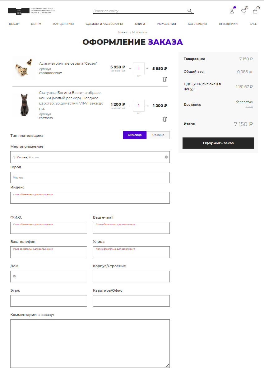Go to the Книги menu section
This screenshot has height=380, width=264.
[140, 24]
